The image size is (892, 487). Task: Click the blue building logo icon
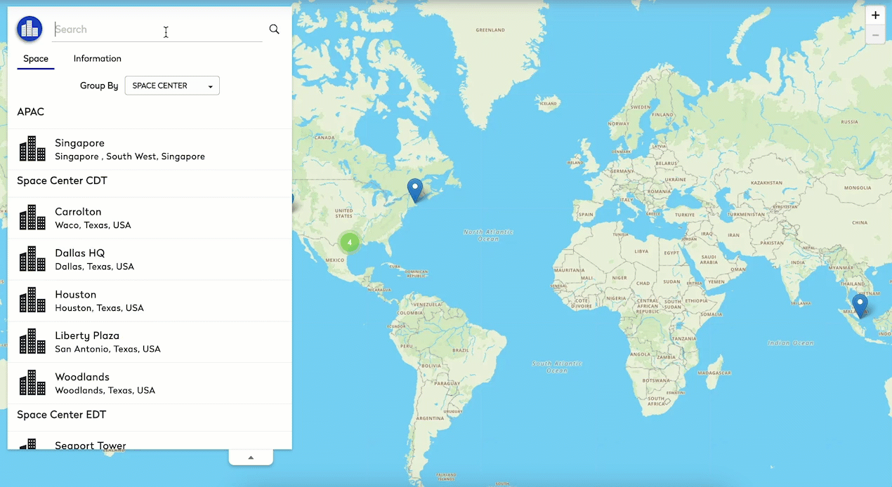29,29
